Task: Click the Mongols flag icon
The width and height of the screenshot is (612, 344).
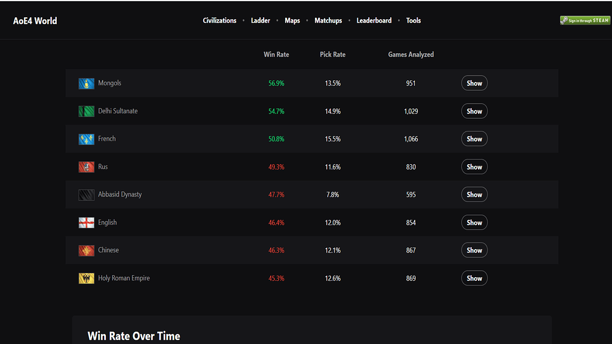Action: (x=86, y=84)
